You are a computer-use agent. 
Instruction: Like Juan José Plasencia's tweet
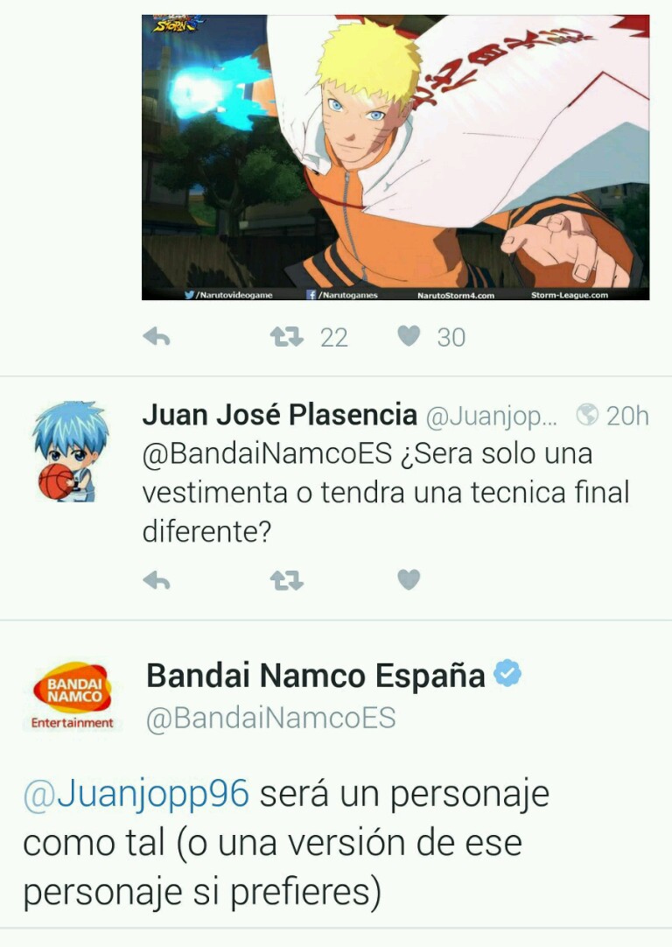(x=409, y=579)
